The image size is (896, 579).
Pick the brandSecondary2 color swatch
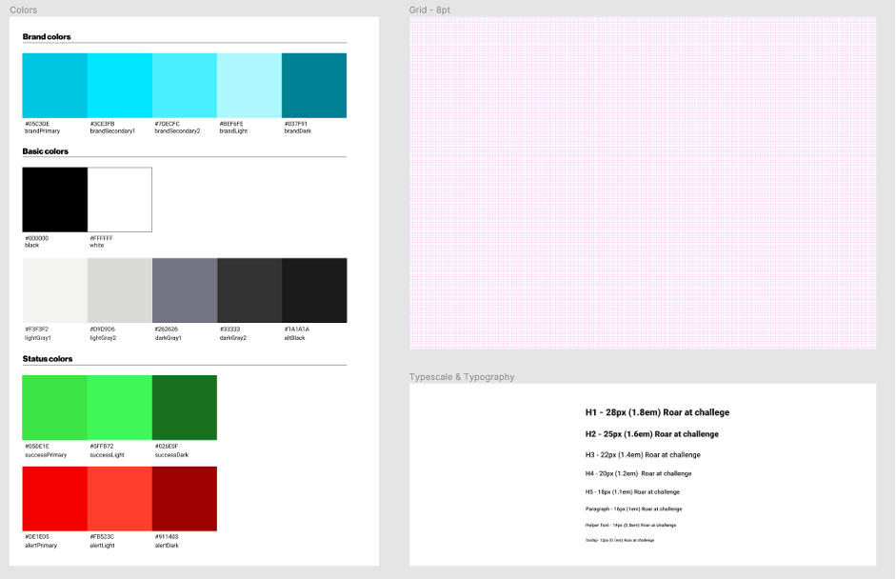(185, 86)
